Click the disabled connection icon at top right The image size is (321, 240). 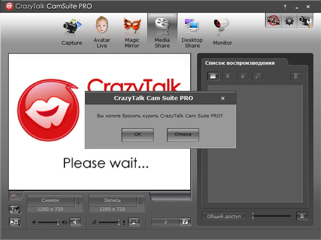click(274, 21)
